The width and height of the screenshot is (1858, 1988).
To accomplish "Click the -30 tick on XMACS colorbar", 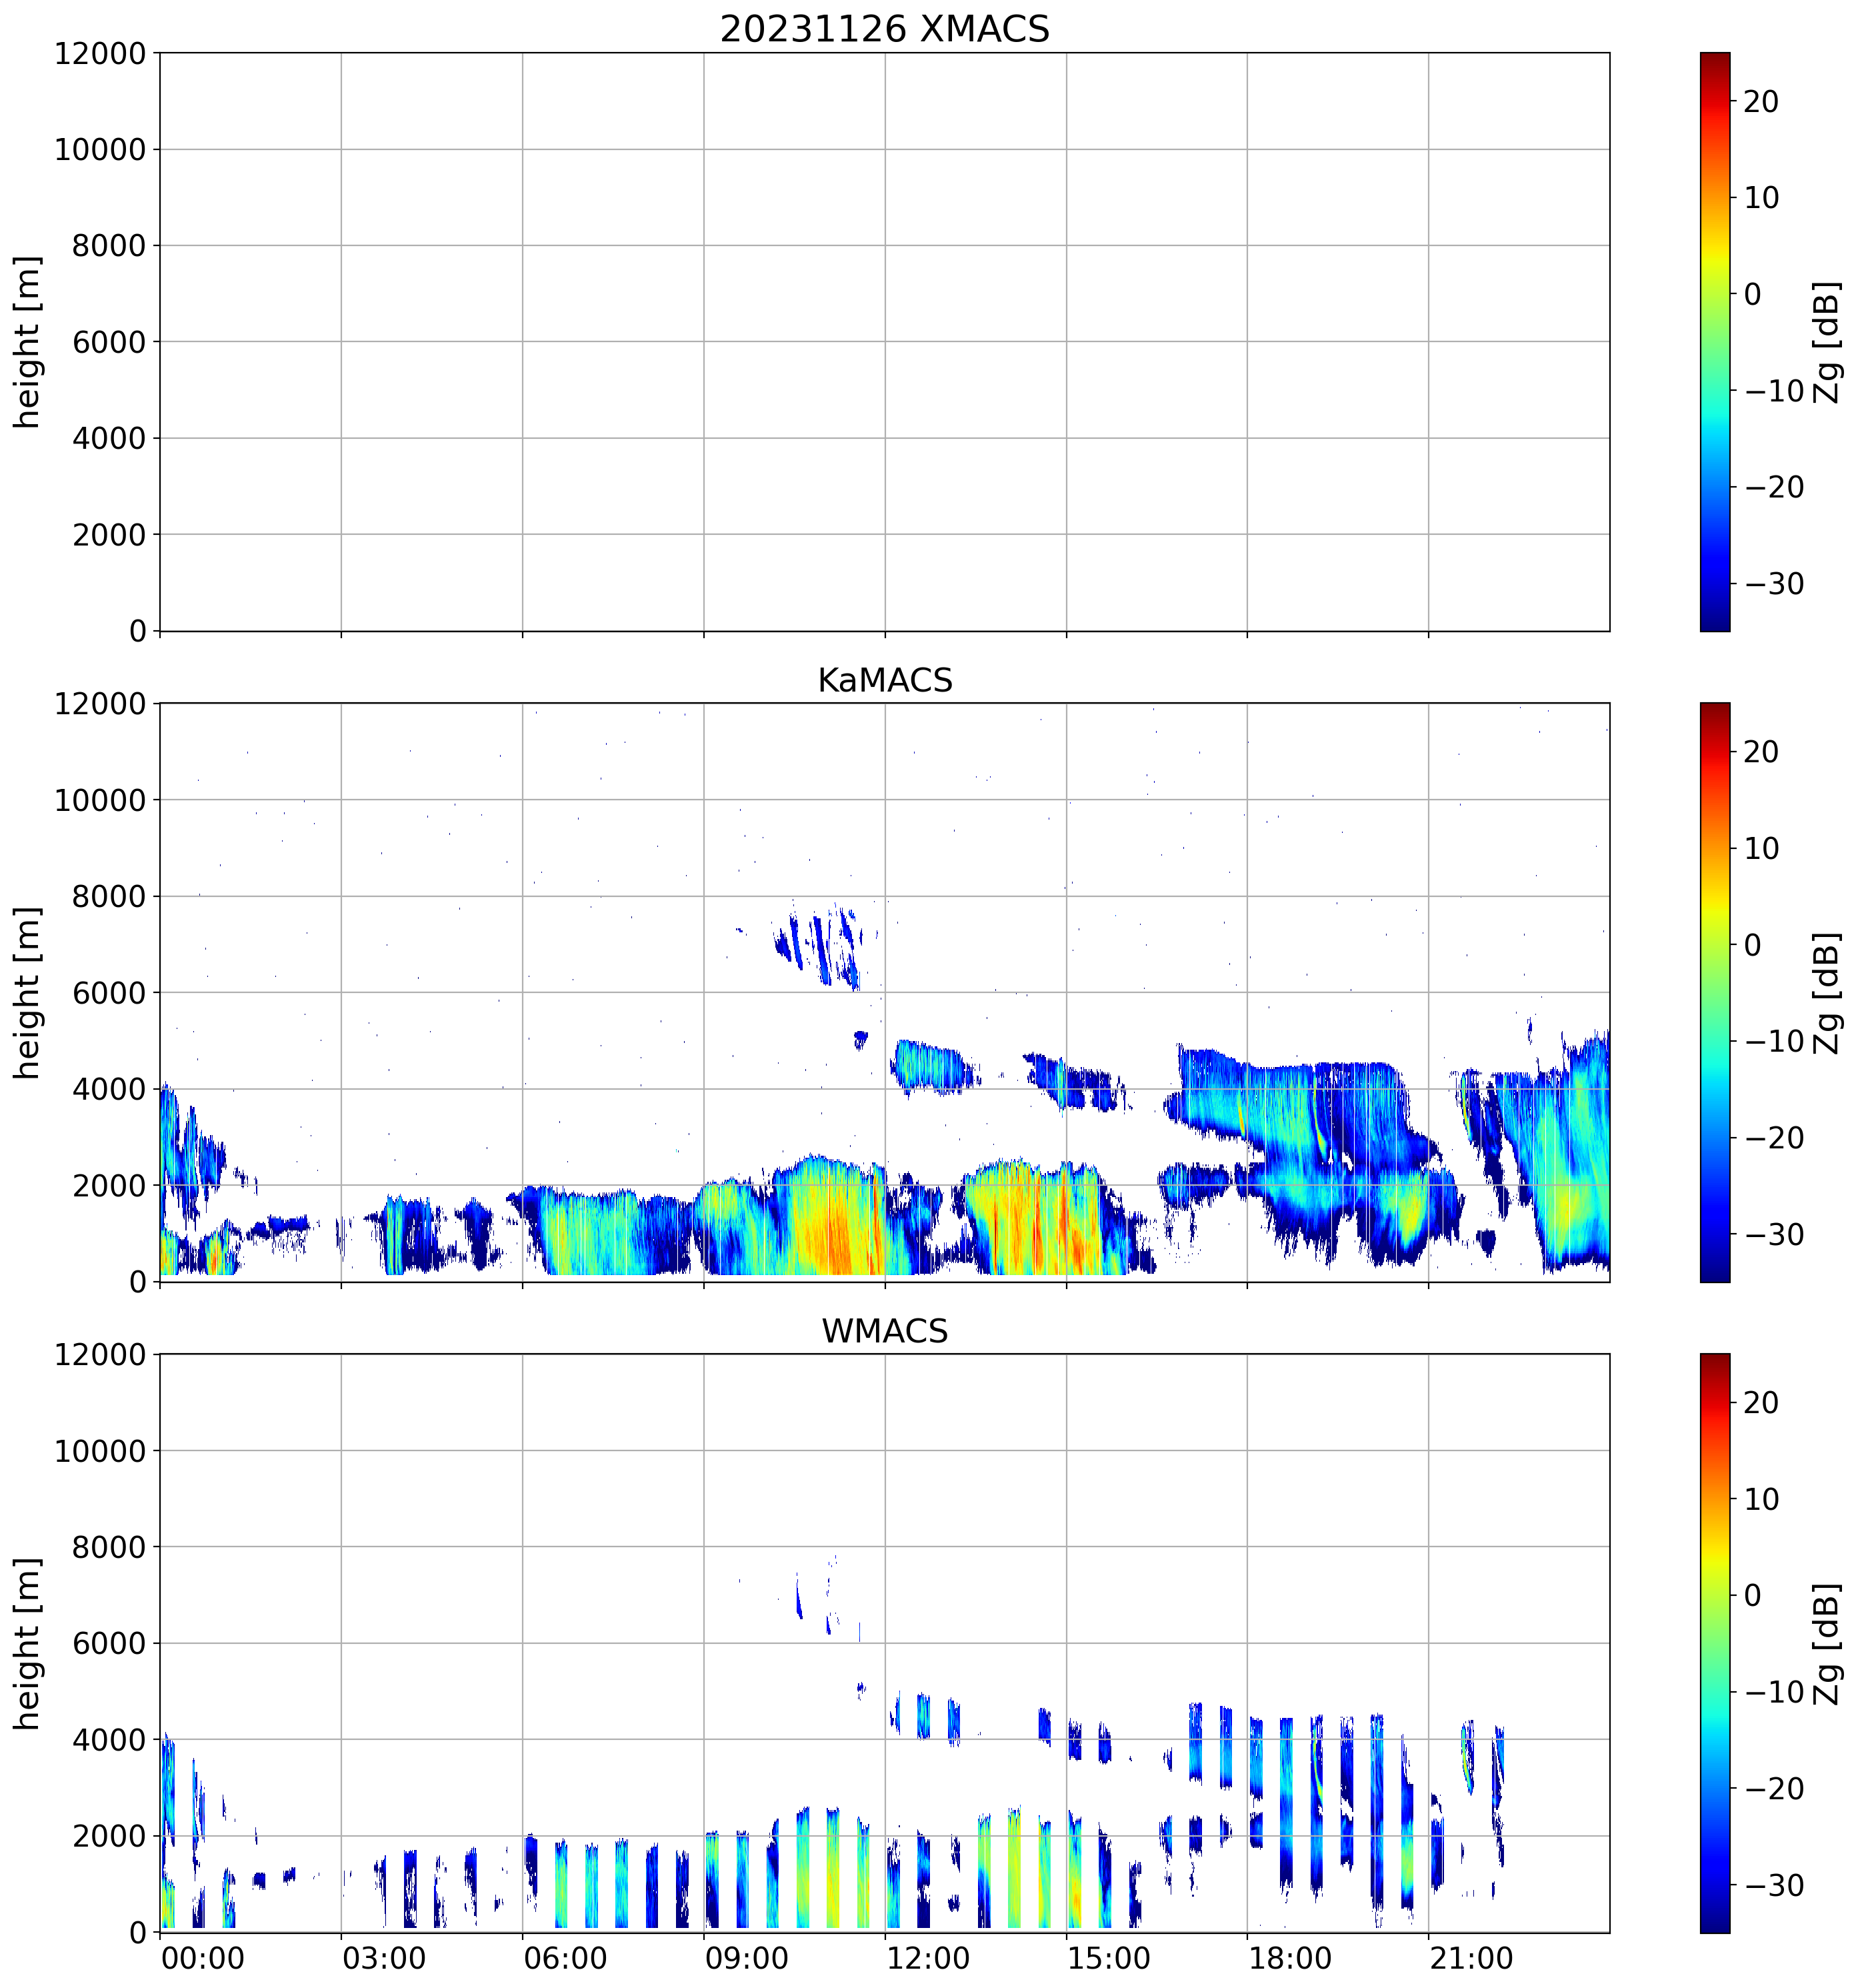I will click(x=1774, y=583).
